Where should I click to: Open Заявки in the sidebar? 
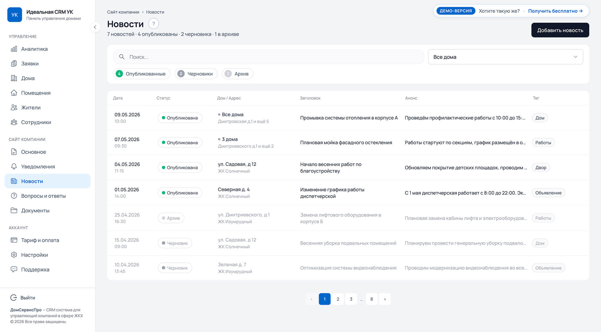tap(48, 64)
